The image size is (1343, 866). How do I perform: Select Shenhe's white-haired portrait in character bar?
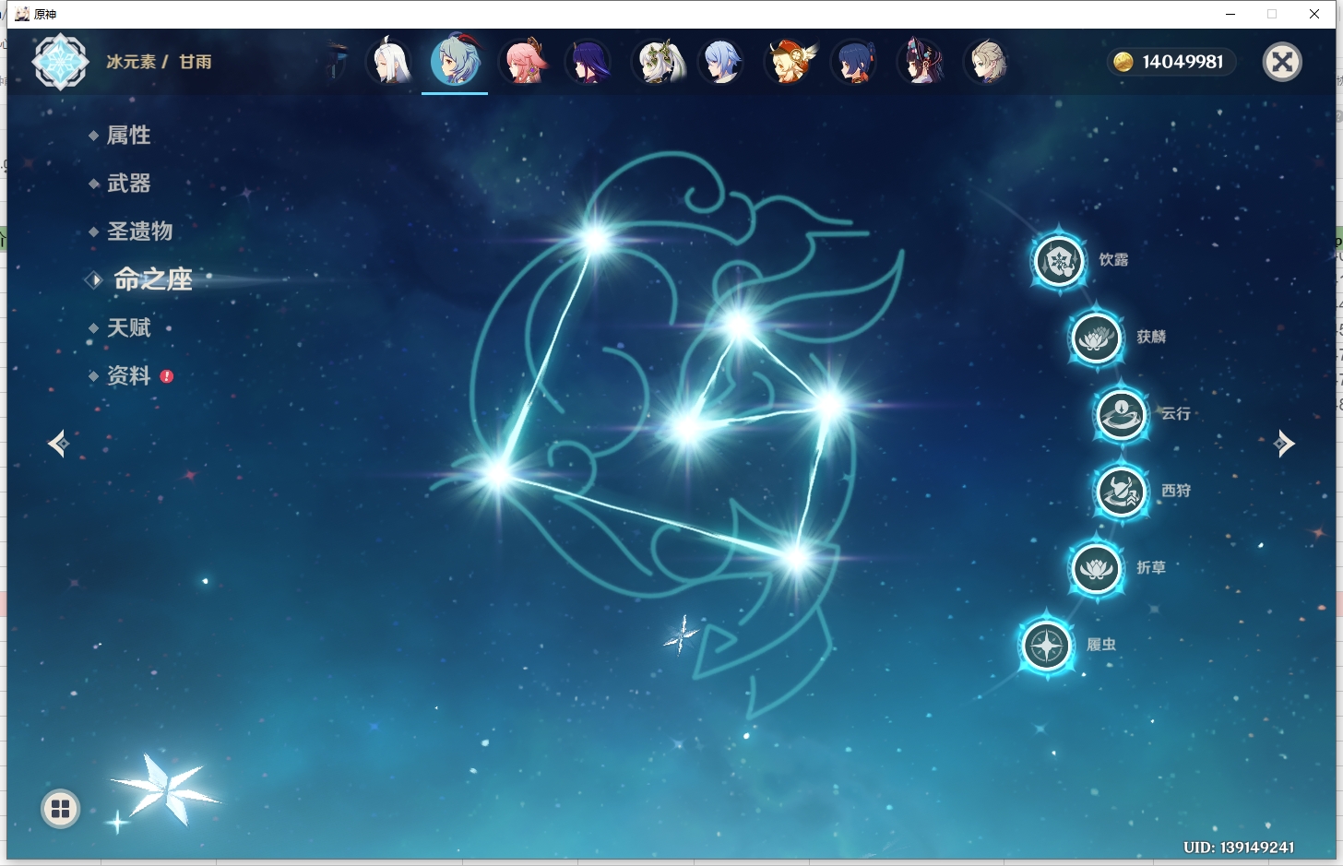tap(389, 62)
